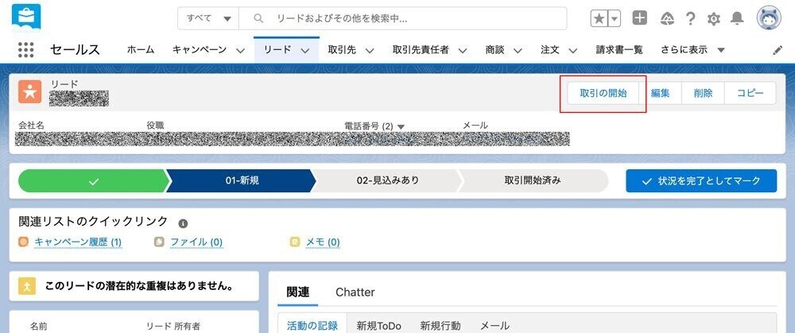Viewport: 795px width, 333px height.
Task: Expand the リード tab chevron
Action: pos(304,51)
